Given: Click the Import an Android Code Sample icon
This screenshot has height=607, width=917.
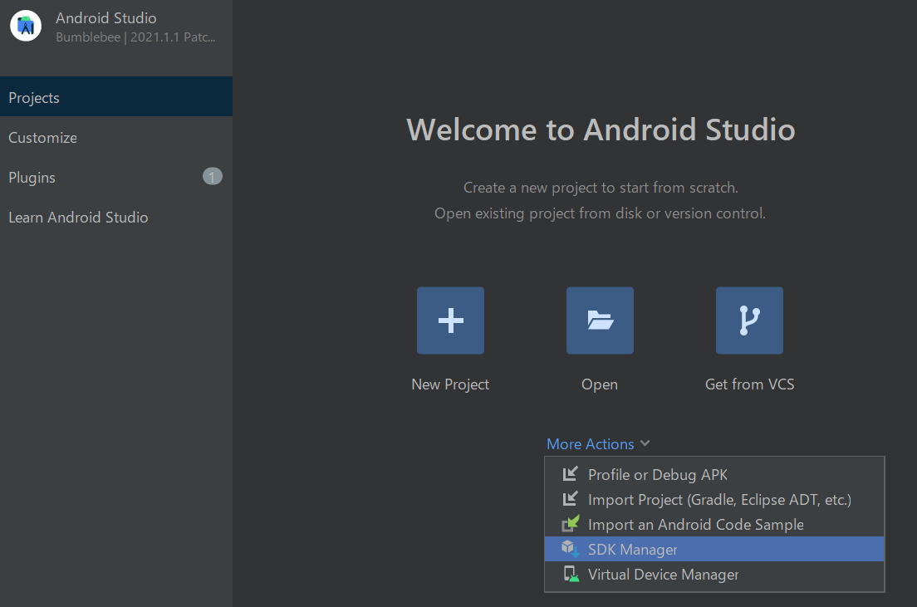Looking at the screenshot, I should 571,524.
